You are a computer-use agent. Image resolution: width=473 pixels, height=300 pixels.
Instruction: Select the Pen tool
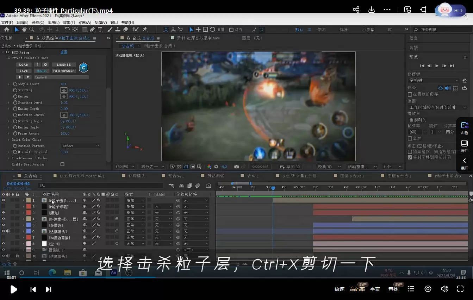[x=92, y=30]
